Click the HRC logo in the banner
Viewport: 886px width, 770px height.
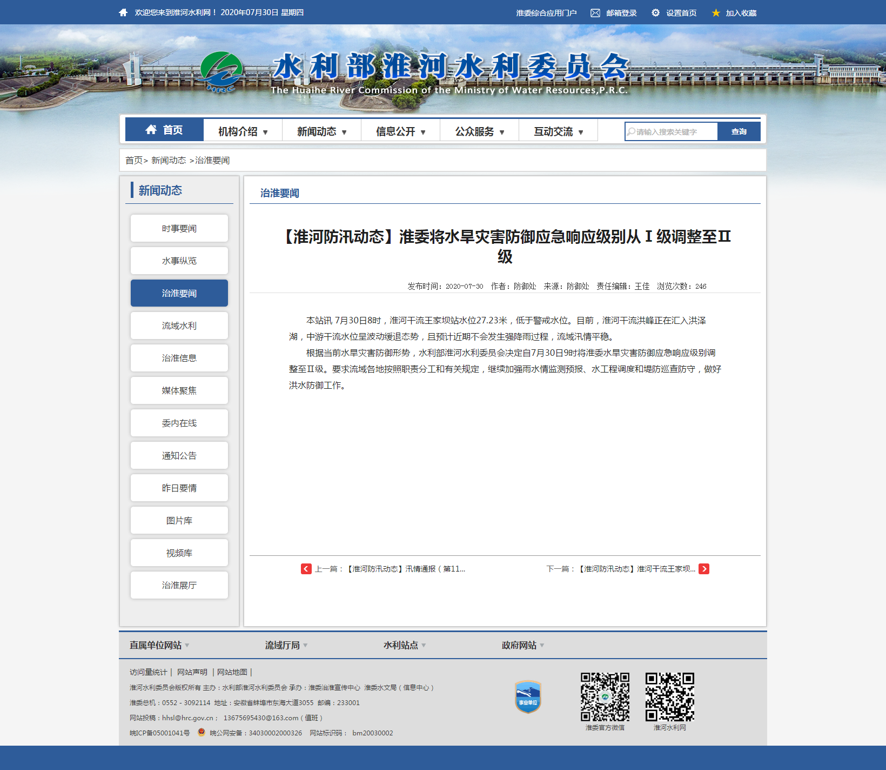[x=221, y=72]
